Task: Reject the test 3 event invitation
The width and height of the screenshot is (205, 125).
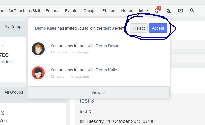Action: coord(139,28)
